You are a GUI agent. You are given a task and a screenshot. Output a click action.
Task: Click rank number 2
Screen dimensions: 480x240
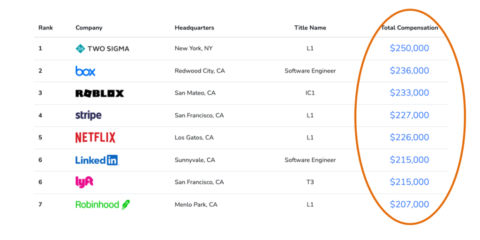pyautogui.click(x=40, y=71)
